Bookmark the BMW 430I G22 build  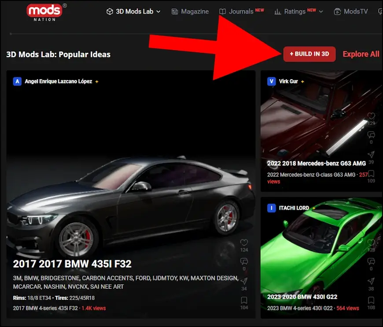[371, 300]
